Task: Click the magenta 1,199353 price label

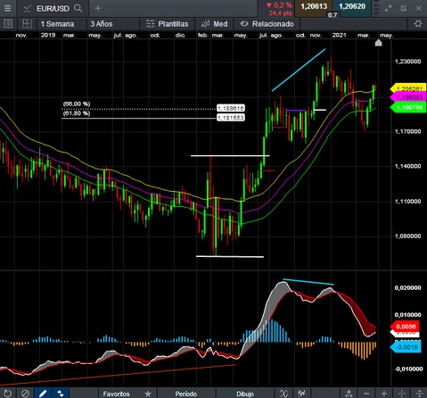Action: point(408,97)
